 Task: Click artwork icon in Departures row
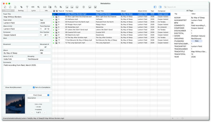click(56, 35)
